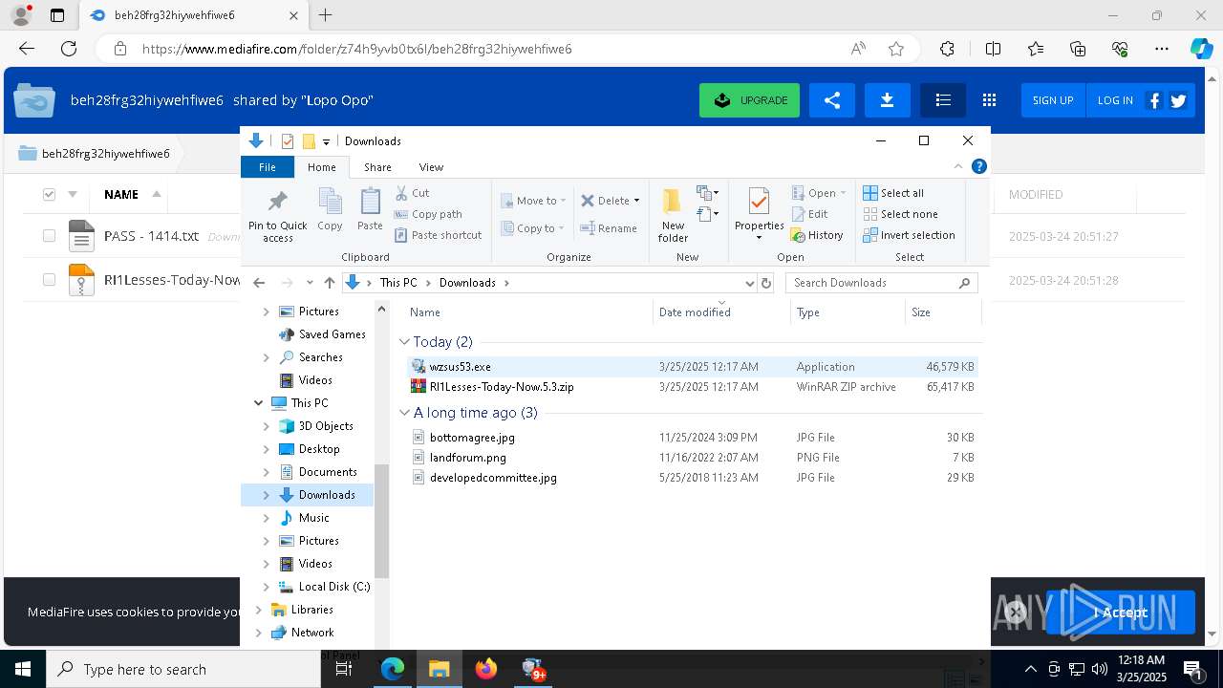
Task: Select RI1Lesses-Today-Now.5.3.zip in Explorer
Action: [692, 387]
